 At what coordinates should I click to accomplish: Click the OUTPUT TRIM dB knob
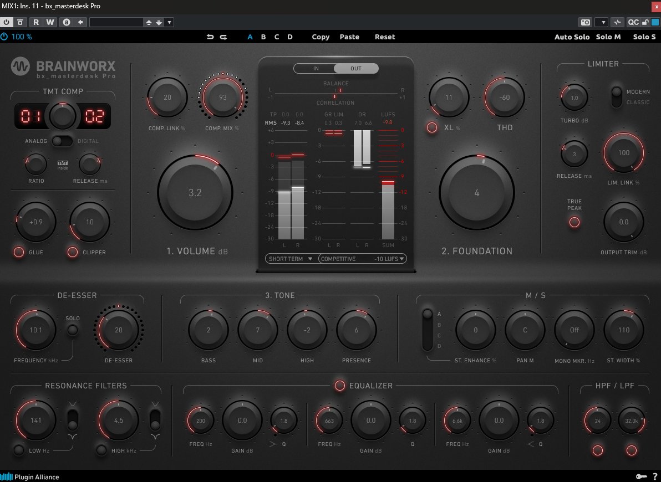pos(623,222)
